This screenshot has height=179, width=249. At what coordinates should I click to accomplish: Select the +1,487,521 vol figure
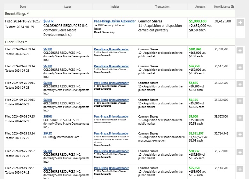pos(198,137)
